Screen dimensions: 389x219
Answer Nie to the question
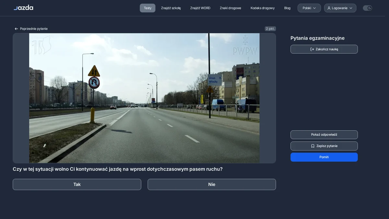(x=212, y=185)
